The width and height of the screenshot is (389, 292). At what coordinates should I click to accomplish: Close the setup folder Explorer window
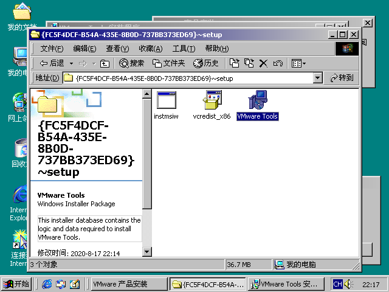tap(354, 35)
